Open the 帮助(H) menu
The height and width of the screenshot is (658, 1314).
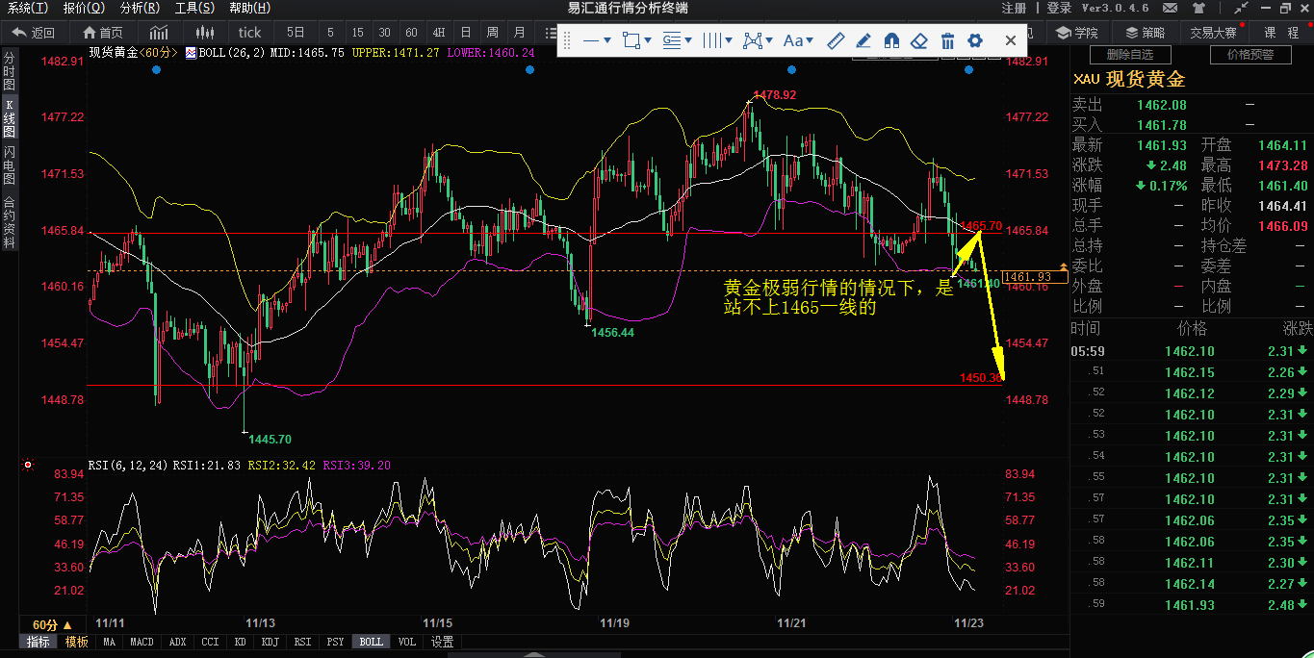pos(250,8)
